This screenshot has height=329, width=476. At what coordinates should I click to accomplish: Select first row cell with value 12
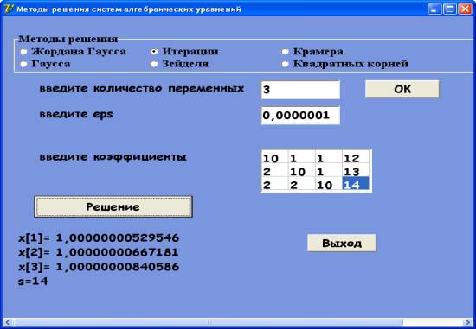[x=356, y=157]
